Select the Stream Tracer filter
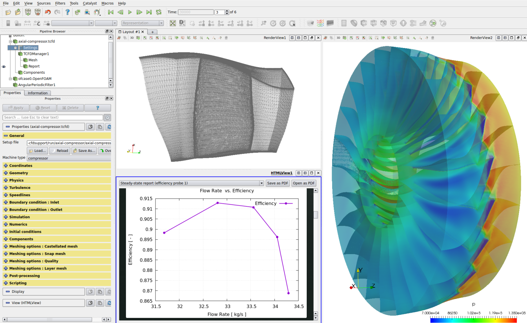 point(413,23)
